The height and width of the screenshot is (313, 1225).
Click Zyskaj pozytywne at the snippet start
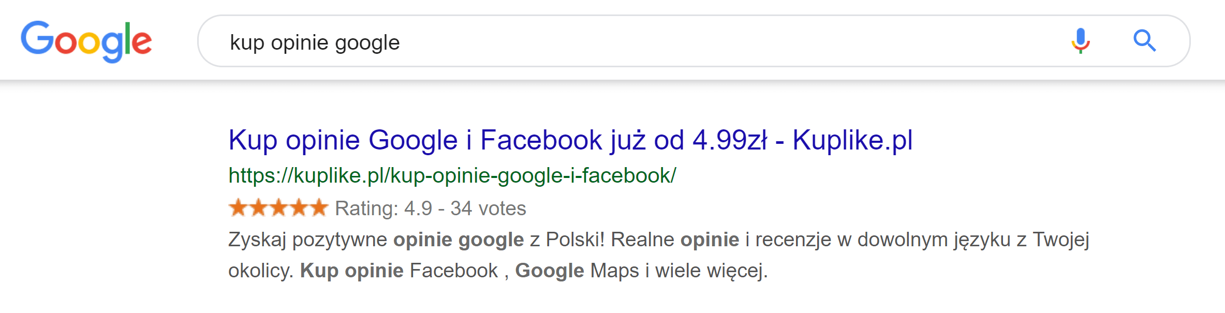(307, 240)
